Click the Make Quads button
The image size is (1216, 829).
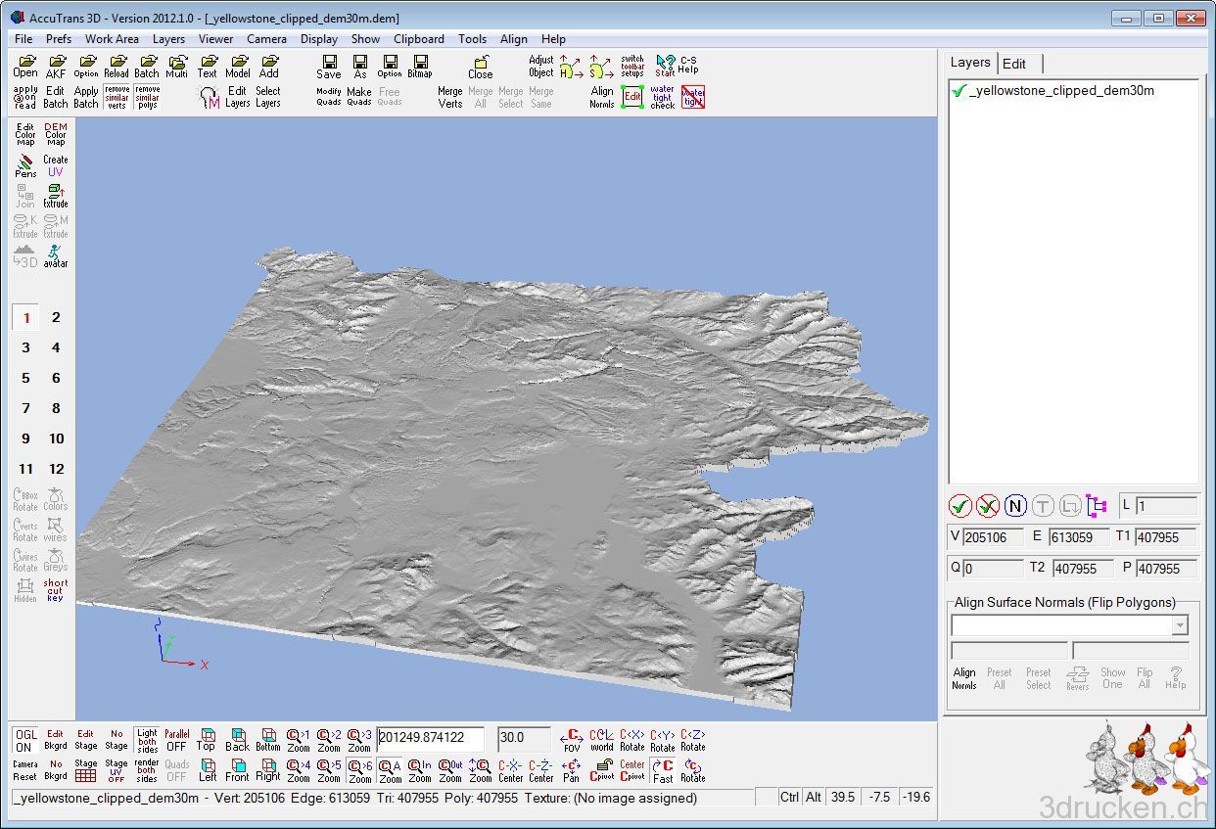tap(359, 96)
